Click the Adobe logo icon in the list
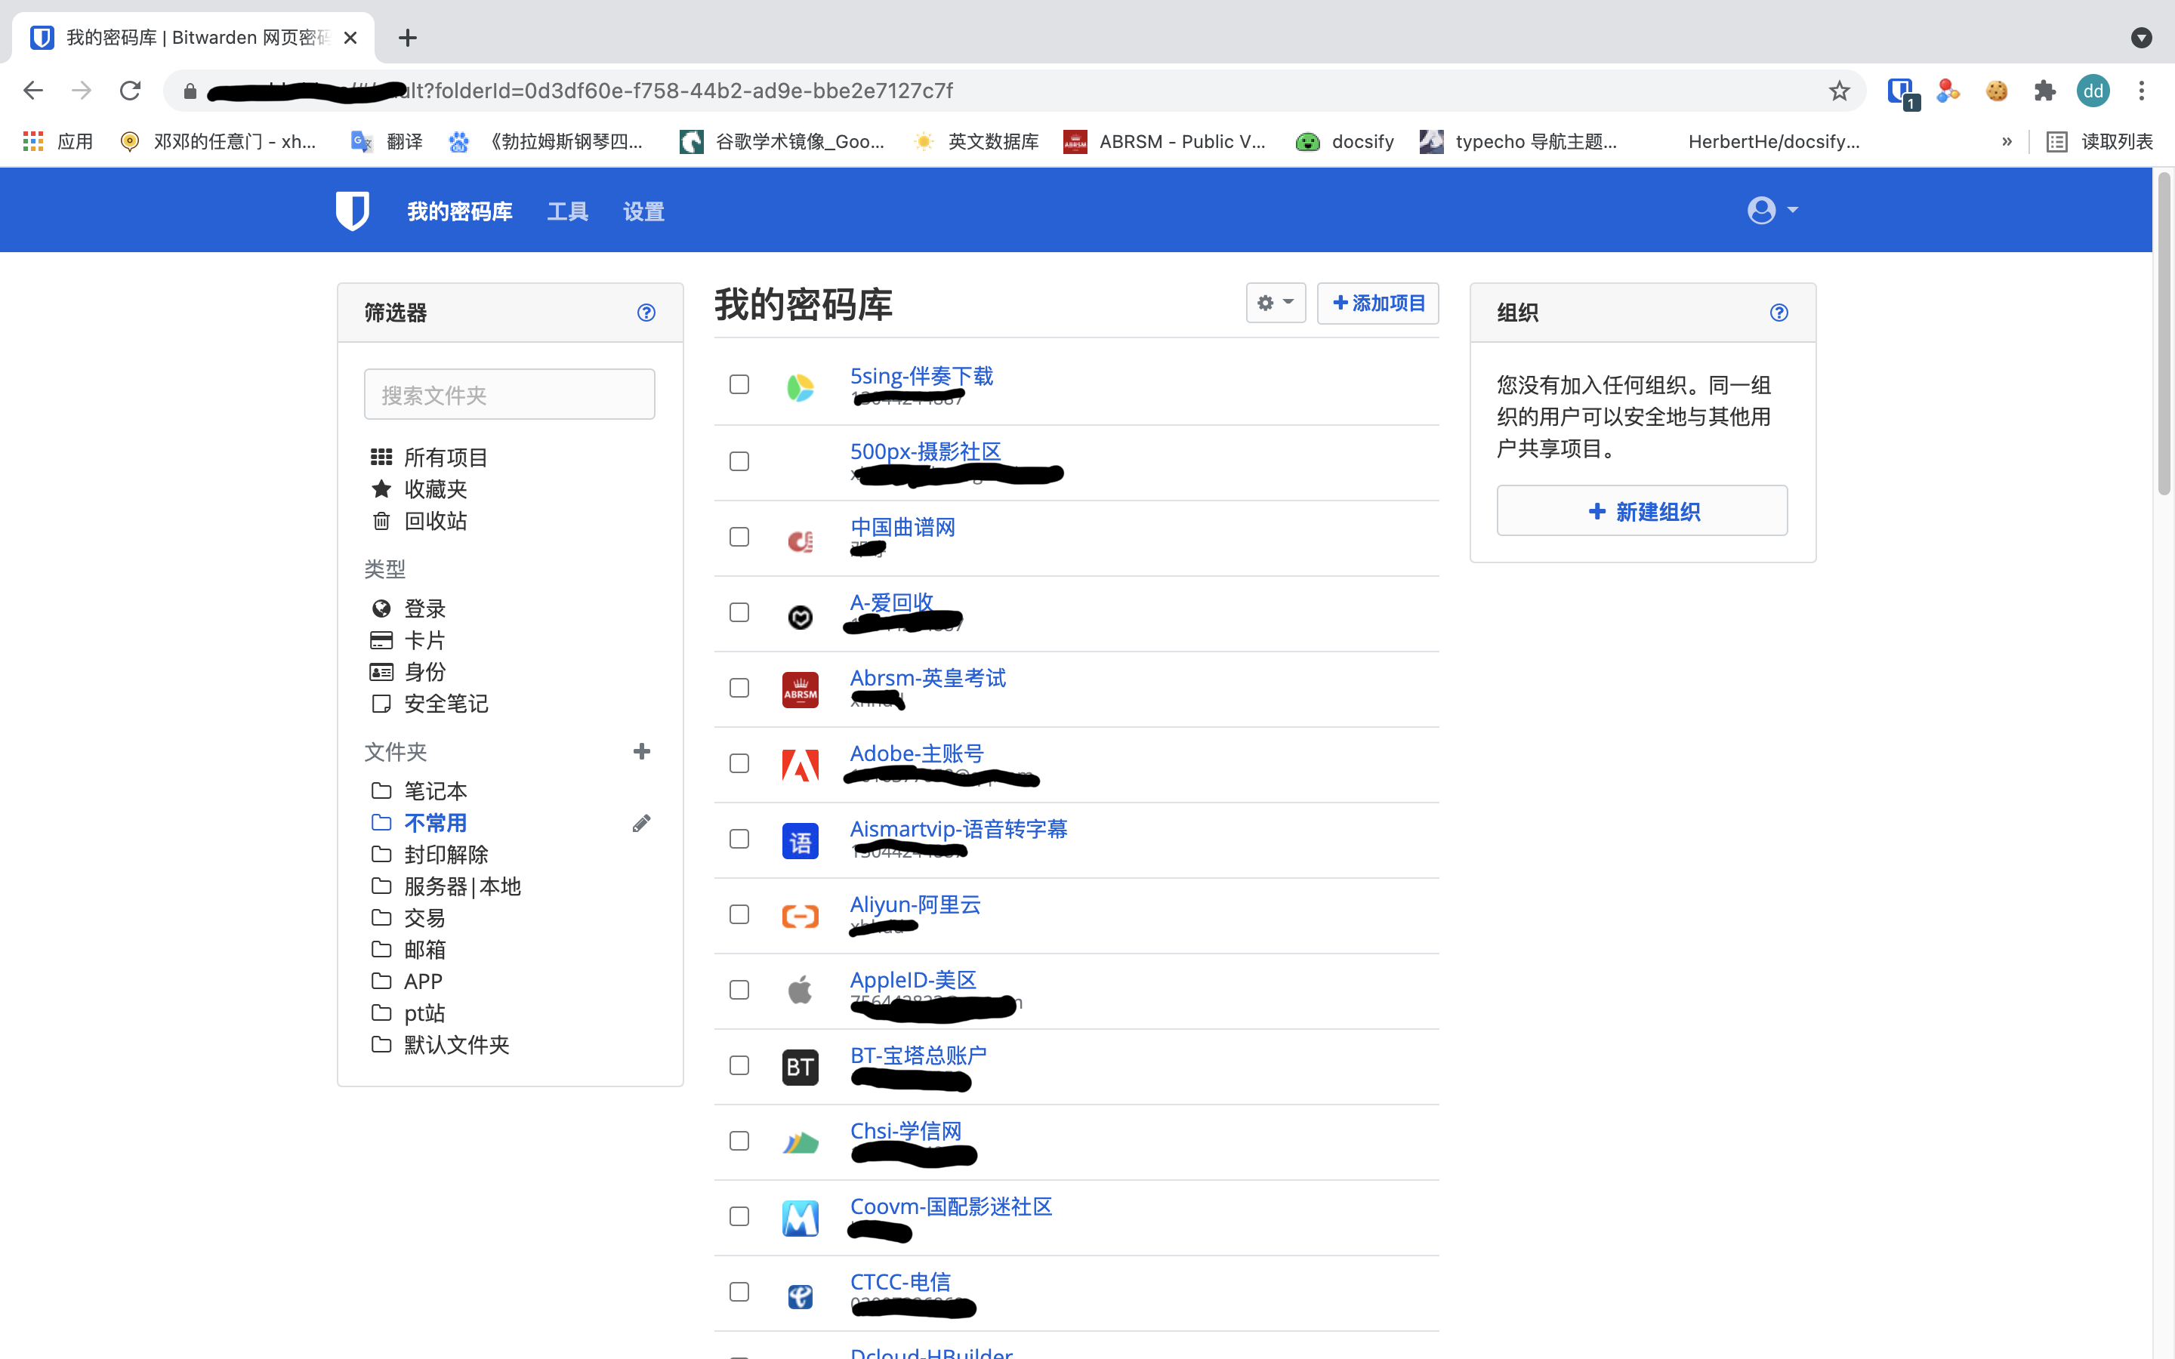Screen dimensions: 2175x1359 coord(800,765)
